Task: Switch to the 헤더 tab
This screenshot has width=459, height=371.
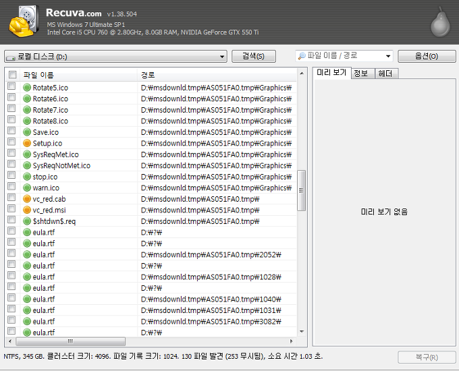Action: (x=386, y=74)
